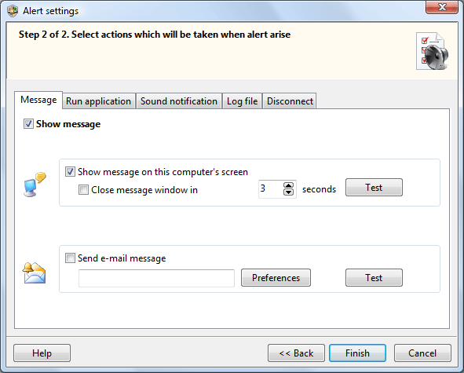Increase seconds with spinner up arrow

coord(288,185)
